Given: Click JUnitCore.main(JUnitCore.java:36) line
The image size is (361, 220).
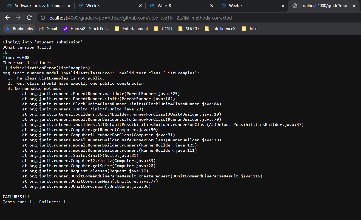Looking at the screenshot, I should (x=86, y=186).
